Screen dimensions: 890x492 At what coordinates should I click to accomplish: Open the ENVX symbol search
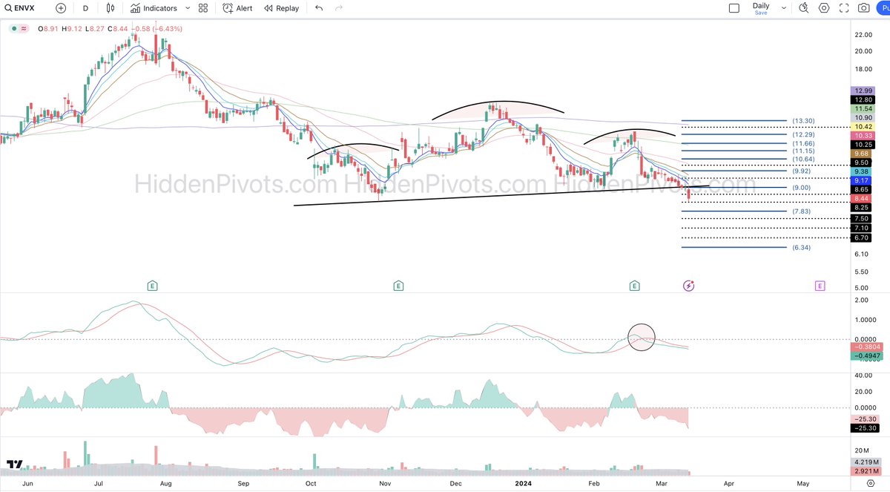[x=19, y=8]
